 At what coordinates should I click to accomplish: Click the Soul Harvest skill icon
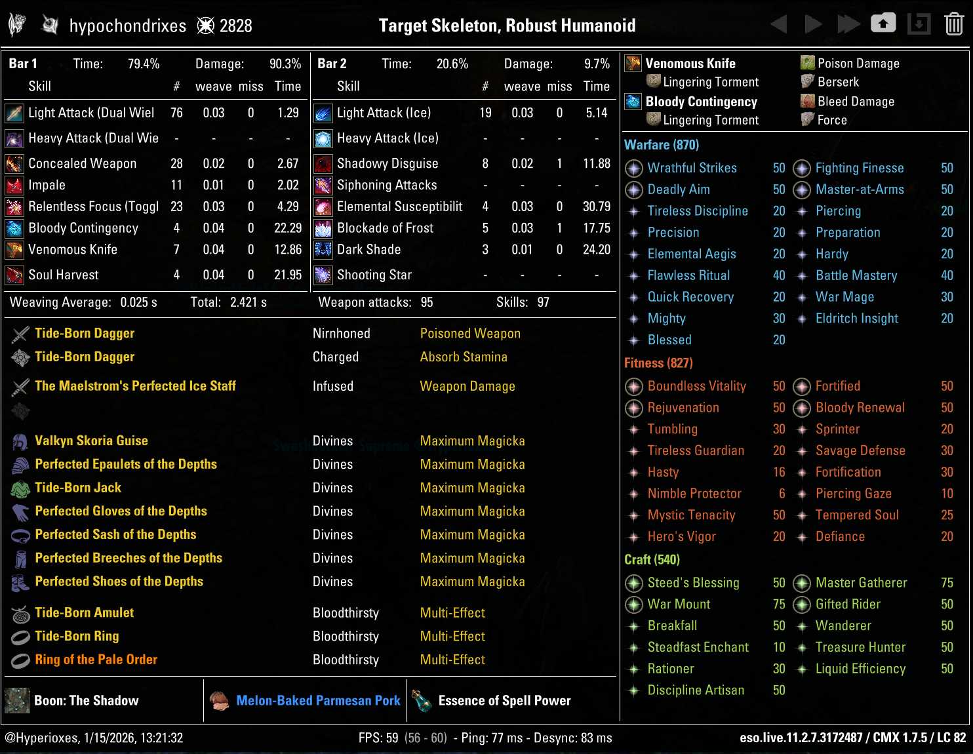14,275
